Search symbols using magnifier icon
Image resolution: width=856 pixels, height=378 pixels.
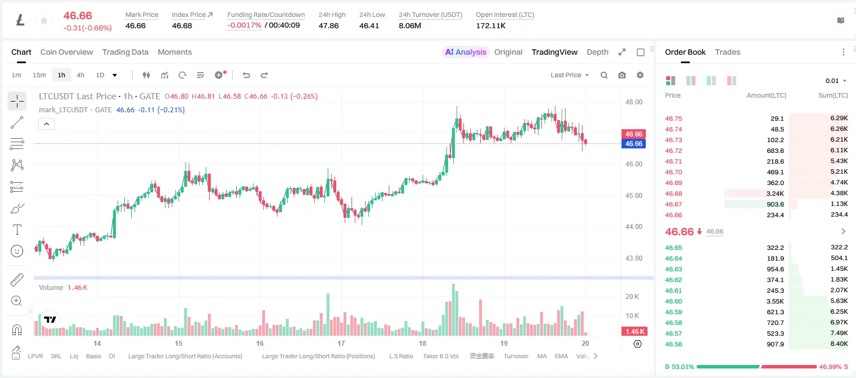pos(604,75)
